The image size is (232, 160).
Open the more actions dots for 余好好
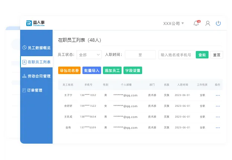point(218,106)
